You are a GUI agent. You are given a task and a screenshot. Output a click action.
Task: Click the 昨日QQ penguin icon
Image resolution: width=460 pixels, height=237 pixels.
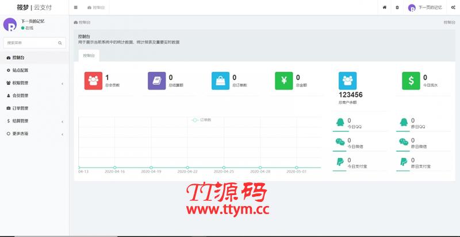pyautogui.click(x=404, y=122)
